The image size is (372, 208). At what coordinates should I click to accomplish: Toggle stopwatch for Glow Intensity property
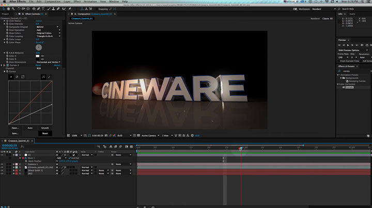coord(7,24)
